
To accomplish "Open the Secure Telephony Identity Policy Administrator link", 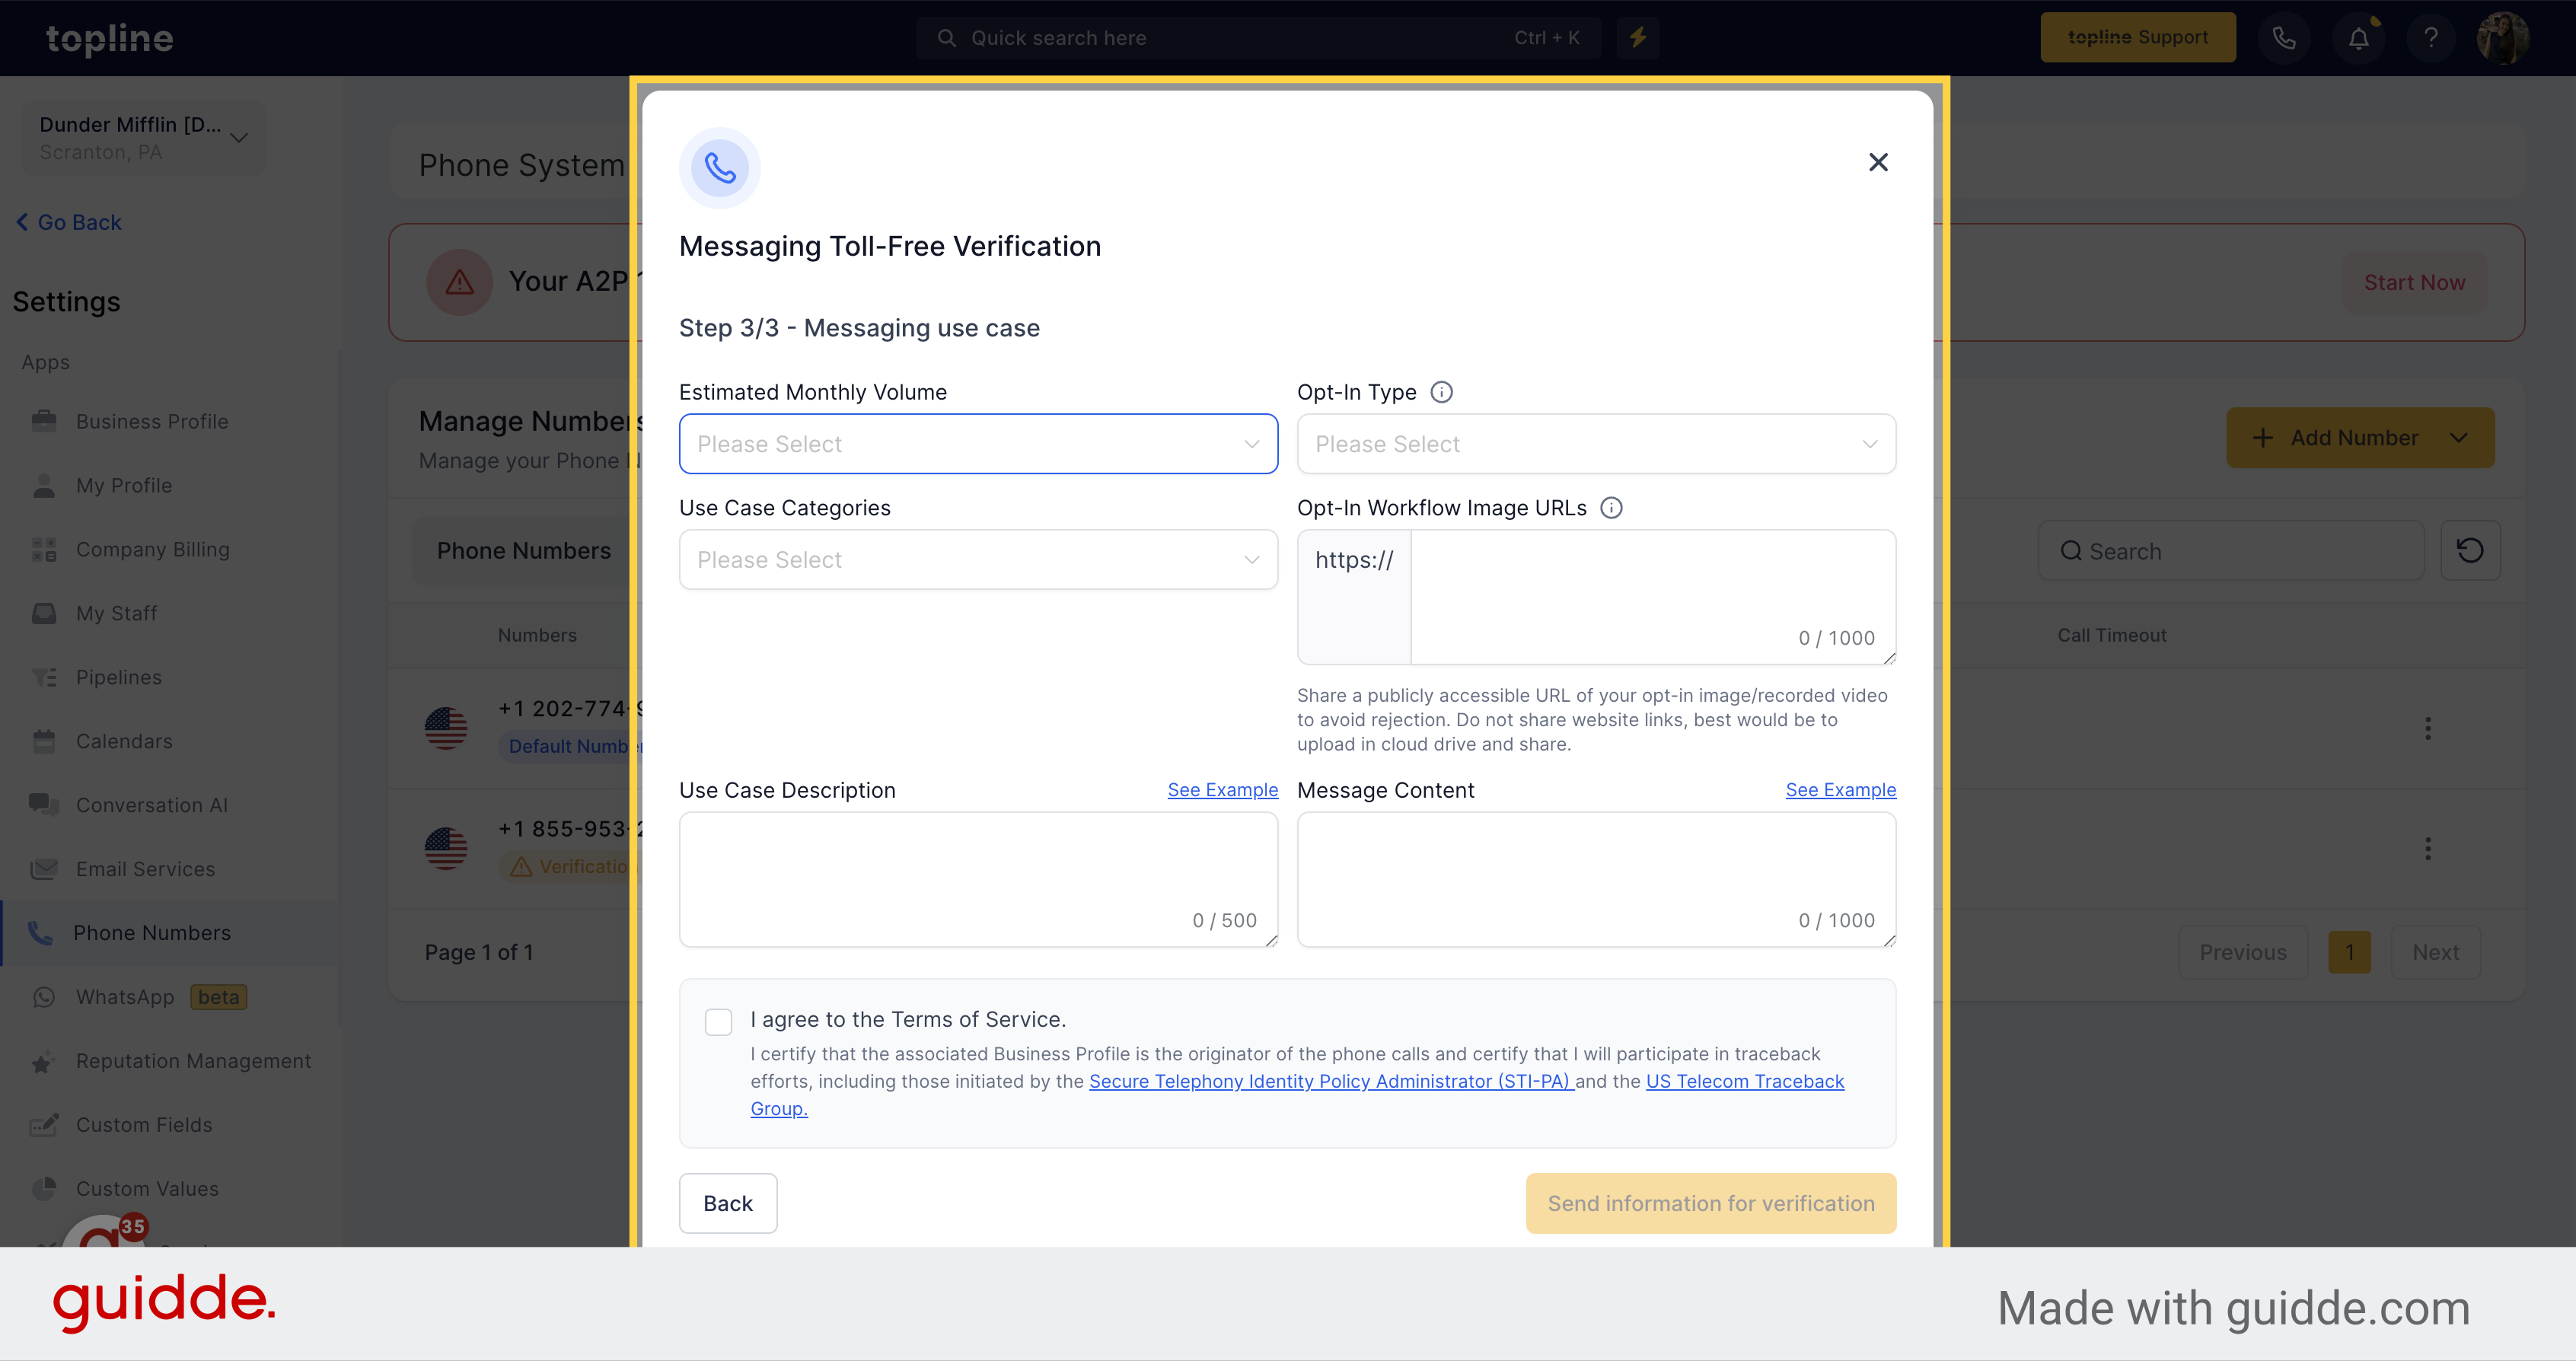I will 1331,1081.
